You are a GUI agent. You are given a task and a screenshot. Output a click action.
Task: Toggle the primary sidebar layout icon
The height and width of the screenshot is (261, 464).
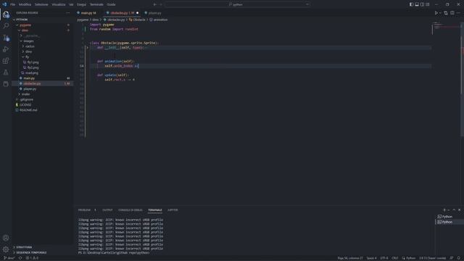coord(411,4)
